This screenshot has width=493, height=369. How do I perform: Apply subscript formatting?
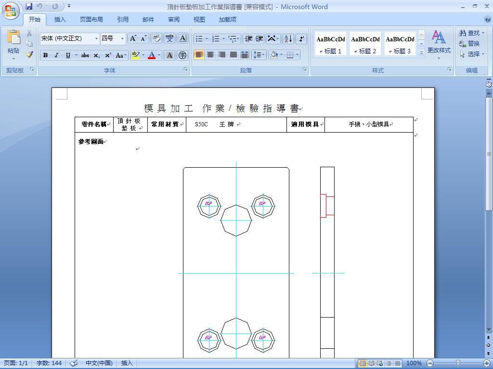pos(96,55)
